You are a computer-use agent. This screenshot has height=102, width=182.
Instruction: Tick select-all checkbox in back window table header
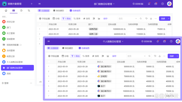[40, 24]
